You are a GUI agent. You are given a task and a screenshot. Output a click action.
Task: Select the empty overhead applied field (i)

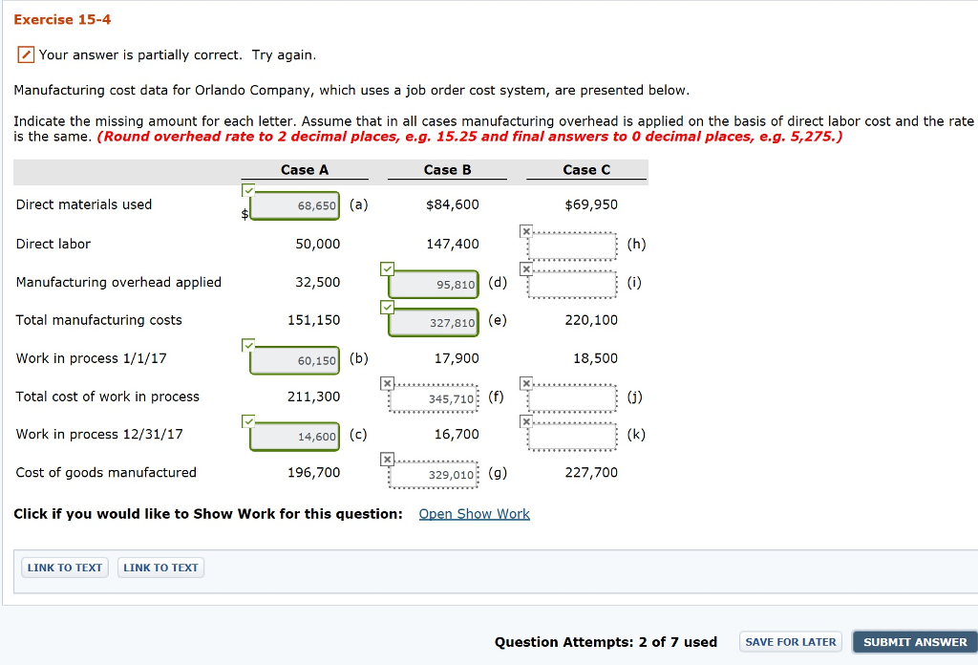570,283
